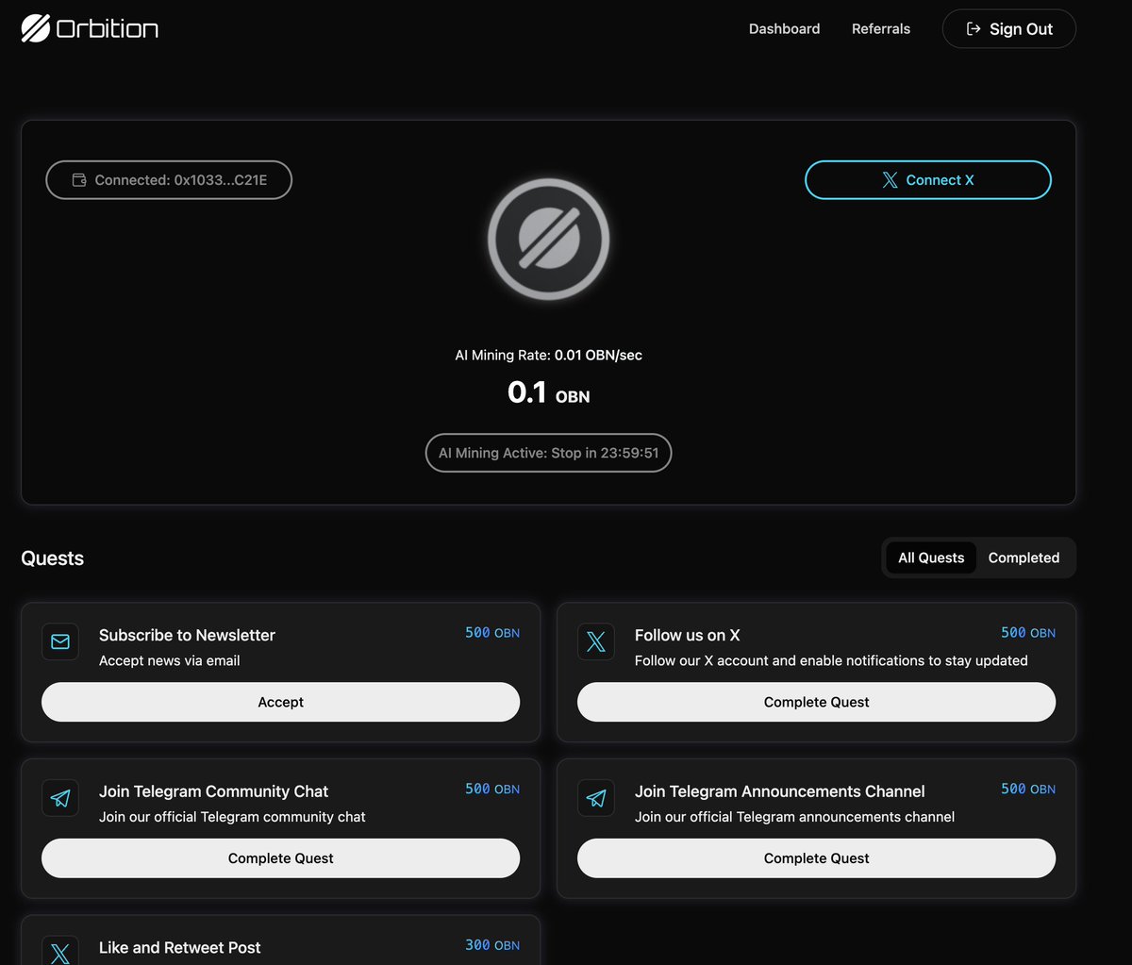The image size is (1132, 965).
Task: Click the AI Mining Rate 0.01 OBN/sec text
Action: coord(548,356)
